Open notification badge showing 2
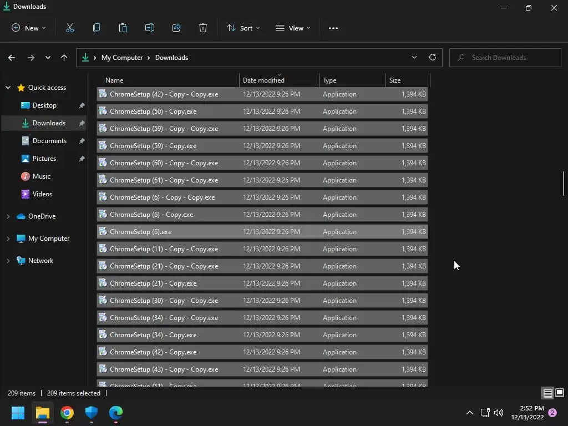The width and height of the screenshot is (568, 426). [552, 413]
